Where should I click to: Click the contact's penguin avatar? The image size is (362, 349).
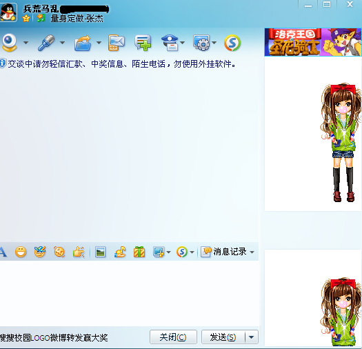tap(8, 12)
